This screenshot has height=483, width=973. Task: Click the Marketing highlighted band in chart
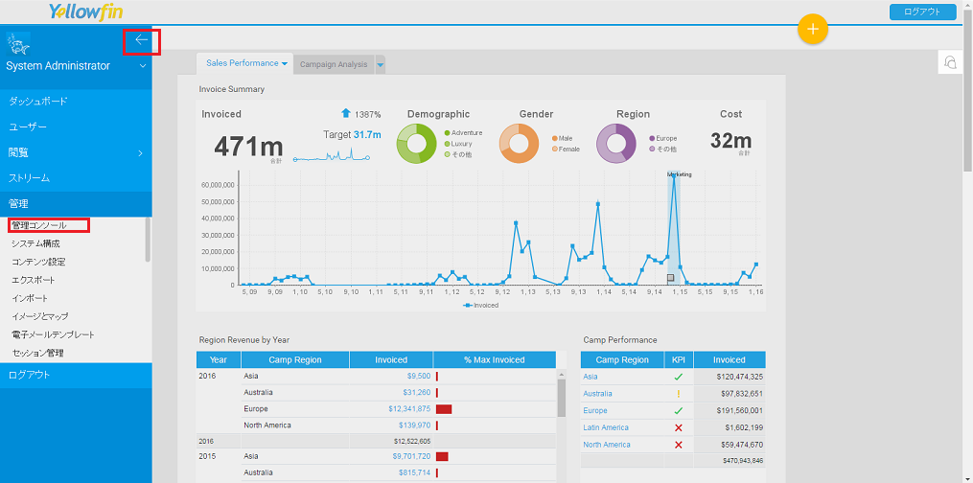point(674,229)
